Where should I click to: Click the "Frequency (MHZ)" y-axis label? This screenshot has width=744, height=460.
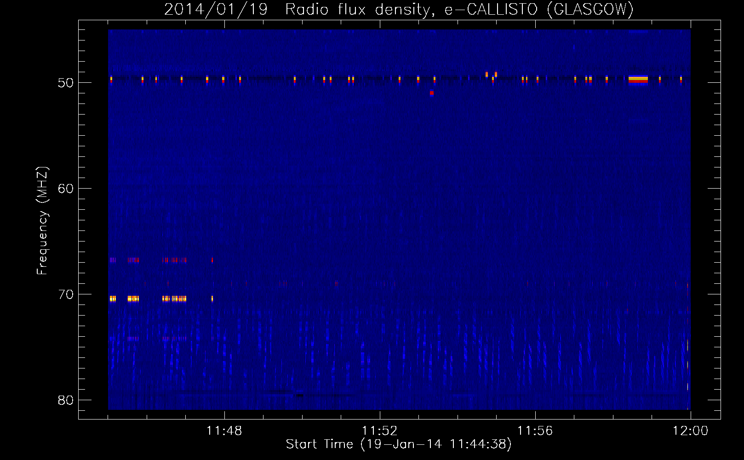pos(42,221)
